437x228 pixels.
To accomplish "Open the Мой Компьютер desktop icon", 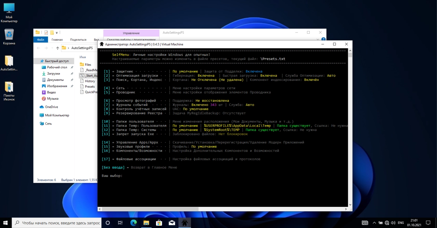I will [9, 13].
